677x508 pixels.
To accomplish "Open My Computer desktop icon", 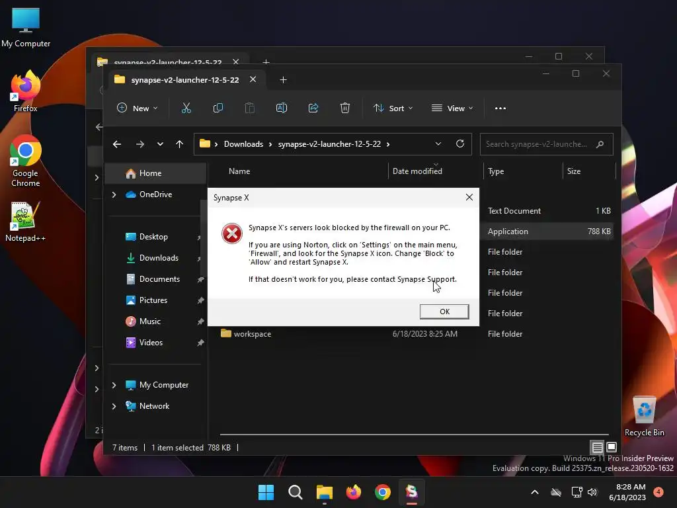I will tap(26, 28).
